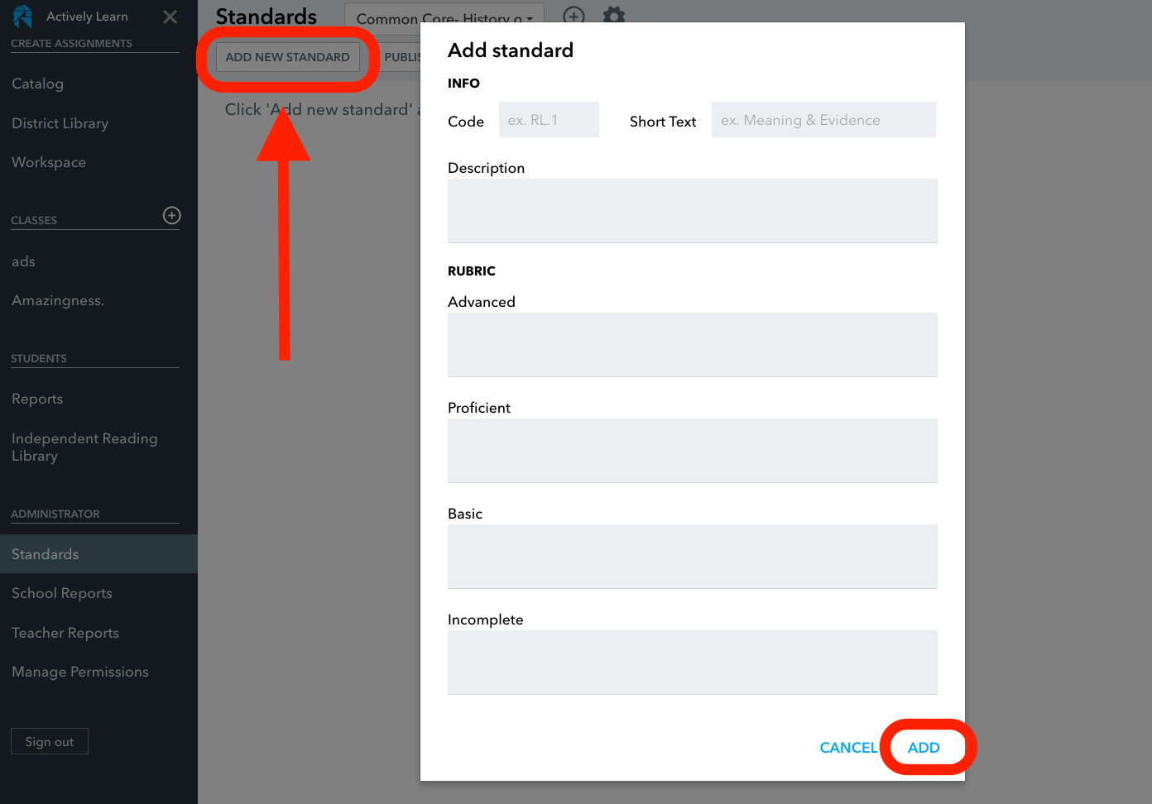Viewport: 1152px width, 804px height.
Task: Click ADD to save the standard
Action: tap(924, 748)
